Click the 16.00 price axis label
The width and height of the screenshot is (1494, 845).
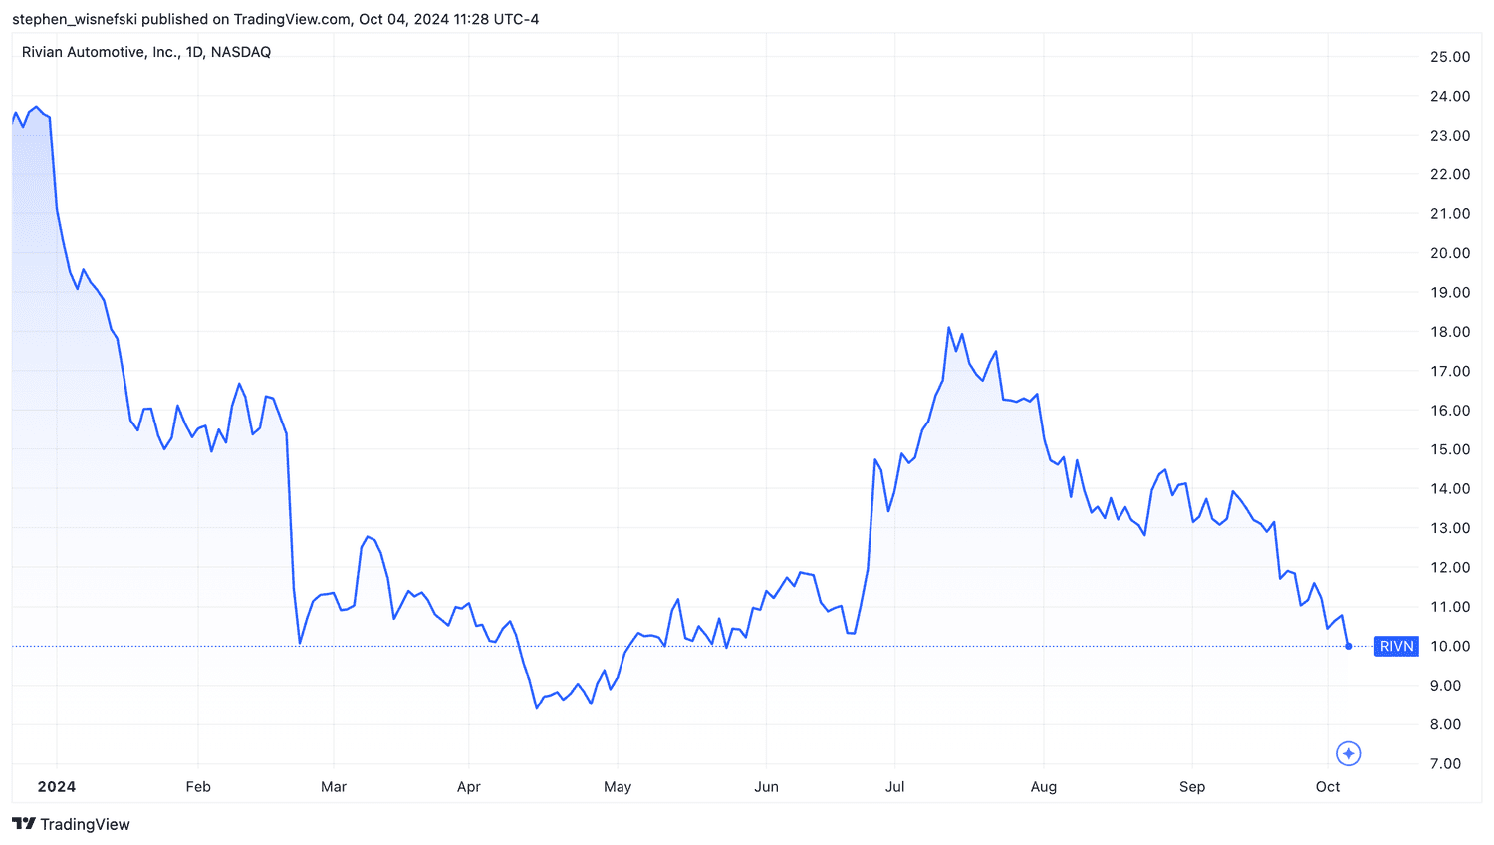pos(1450,411)
